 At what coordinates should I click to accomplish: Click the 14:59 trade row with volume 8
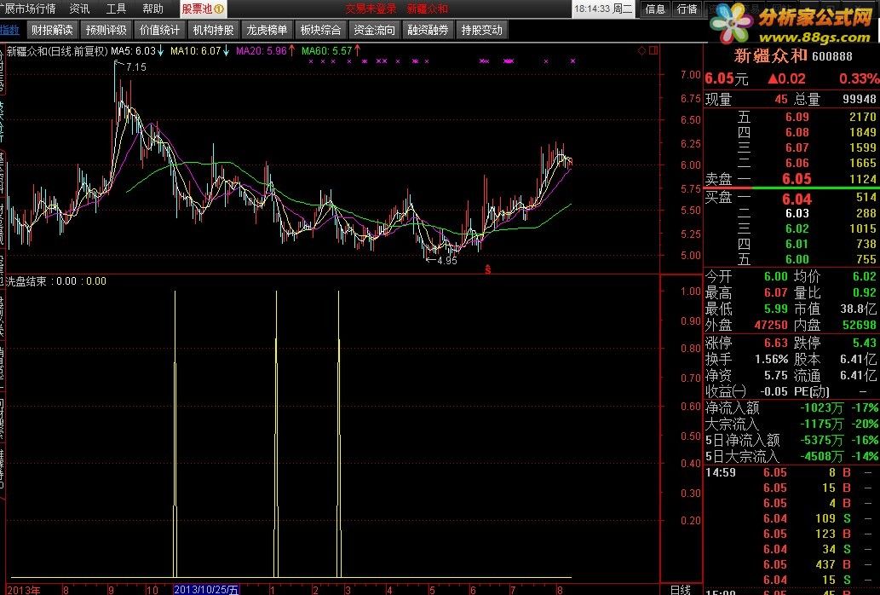coord(792,472)
